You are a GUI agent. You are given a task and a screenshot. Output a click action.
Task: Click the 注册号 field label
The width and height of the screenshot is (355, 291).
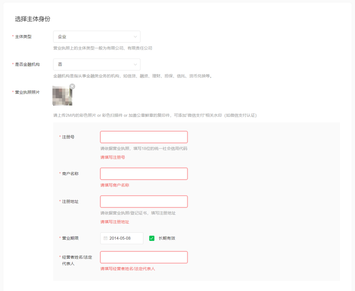pos(68,137)
